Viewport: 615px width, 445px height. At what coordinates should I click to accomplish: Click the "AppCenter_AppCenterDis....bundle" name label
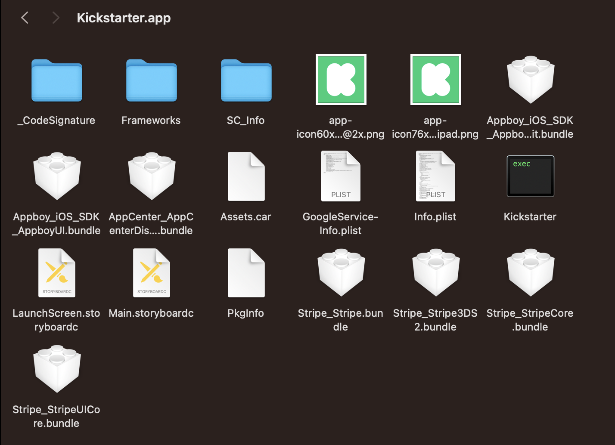coord(151,224)
